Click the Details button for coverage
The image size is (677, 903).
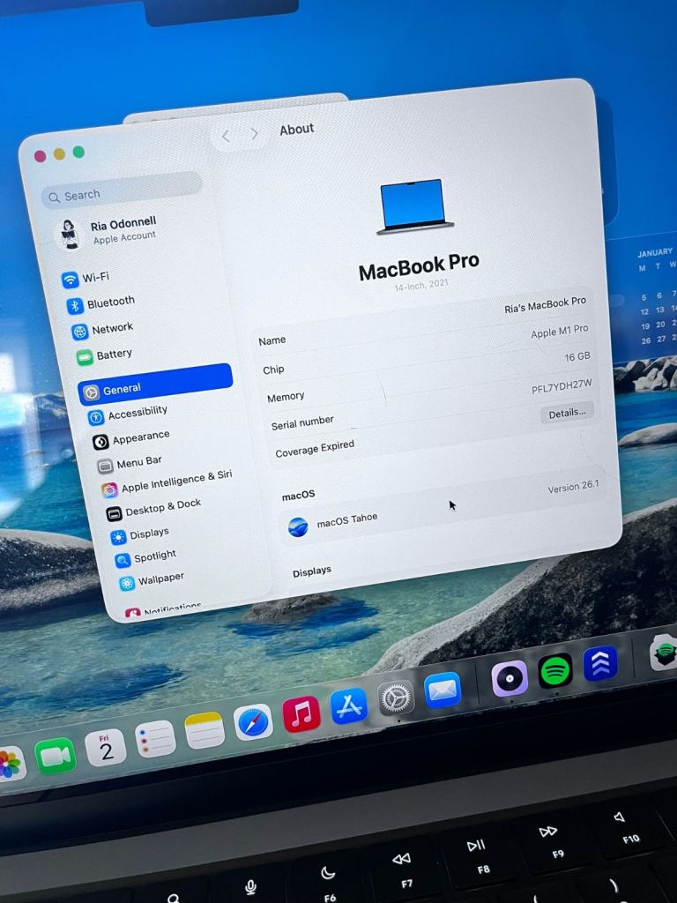tap(567, 413)
